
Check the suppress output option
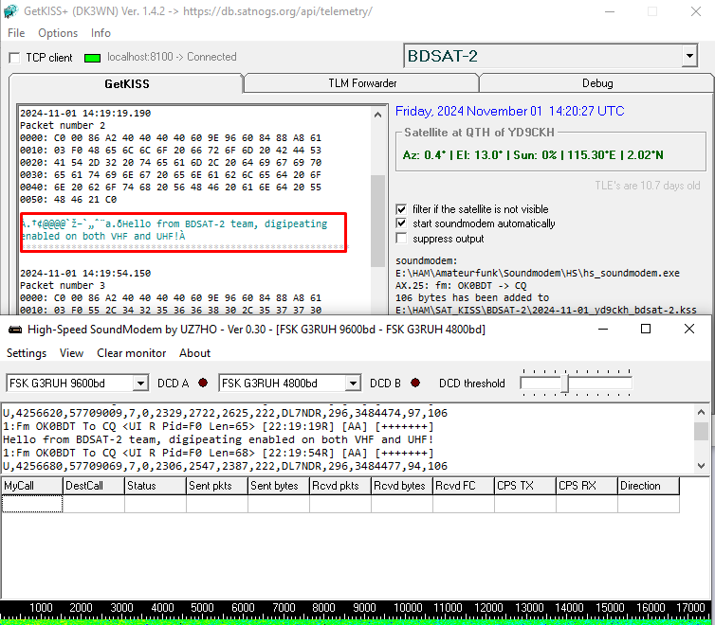point(401,239)
